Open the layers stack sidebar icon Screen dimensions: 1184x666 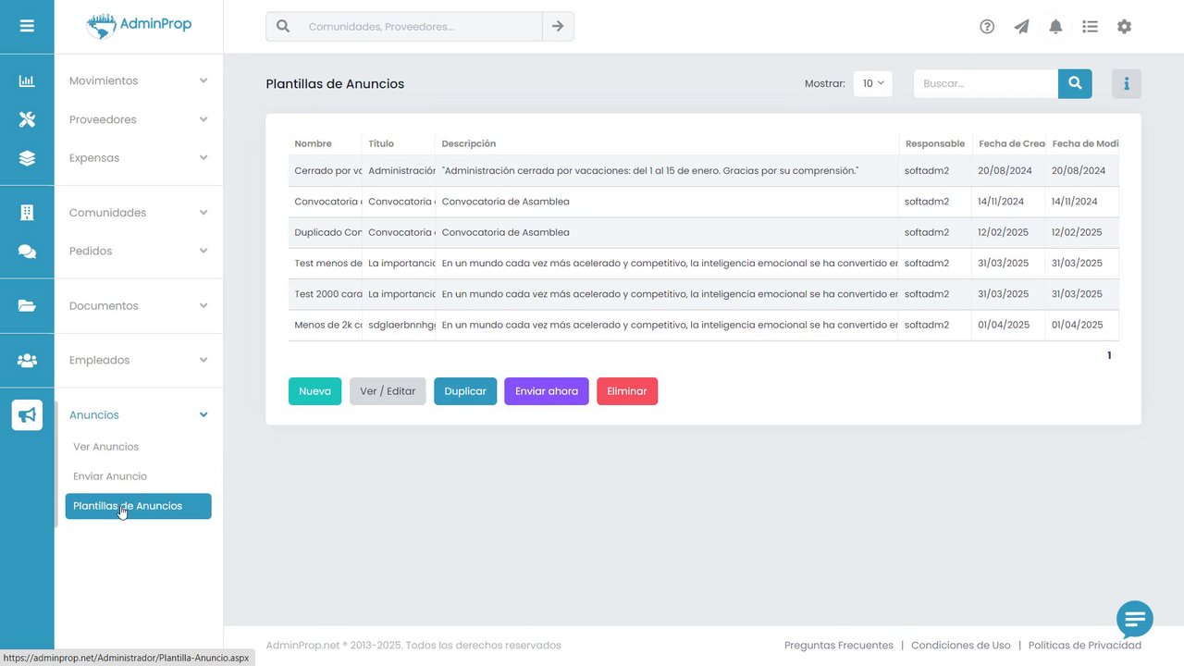pyautogui.click(x=27, y=158)
